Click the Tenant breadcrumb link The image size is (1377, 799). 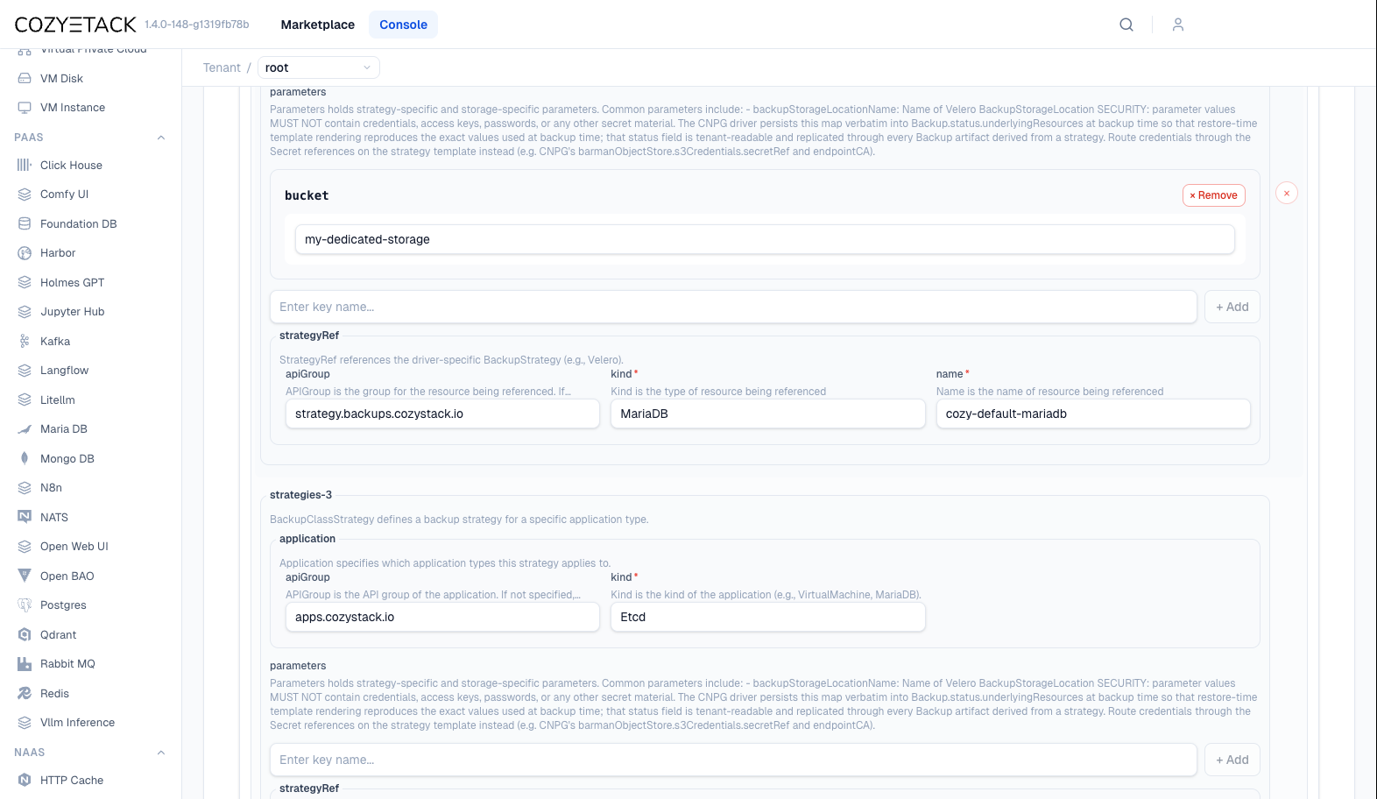(222, 67)
